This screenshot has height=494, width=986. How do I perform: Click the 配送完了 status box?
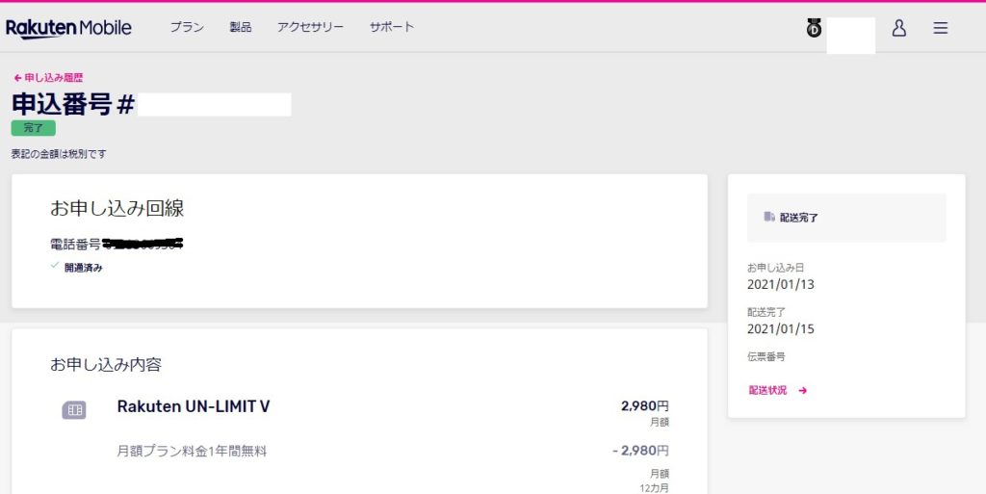[x=846, y=218]
